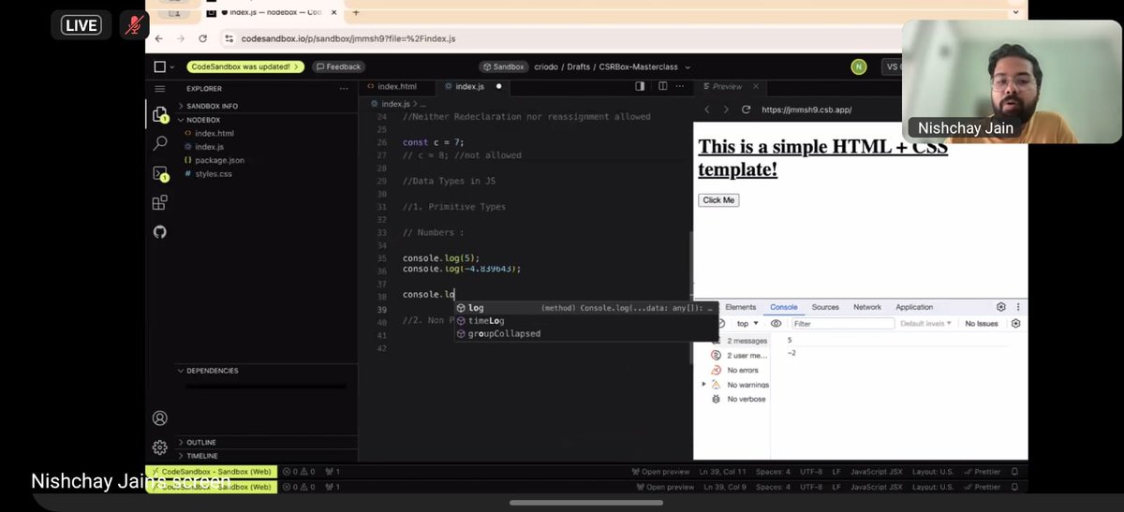Open the hamburger menu above activity bar
Viewport: 1124px width, 512px height.
click(x=159, y=88)
